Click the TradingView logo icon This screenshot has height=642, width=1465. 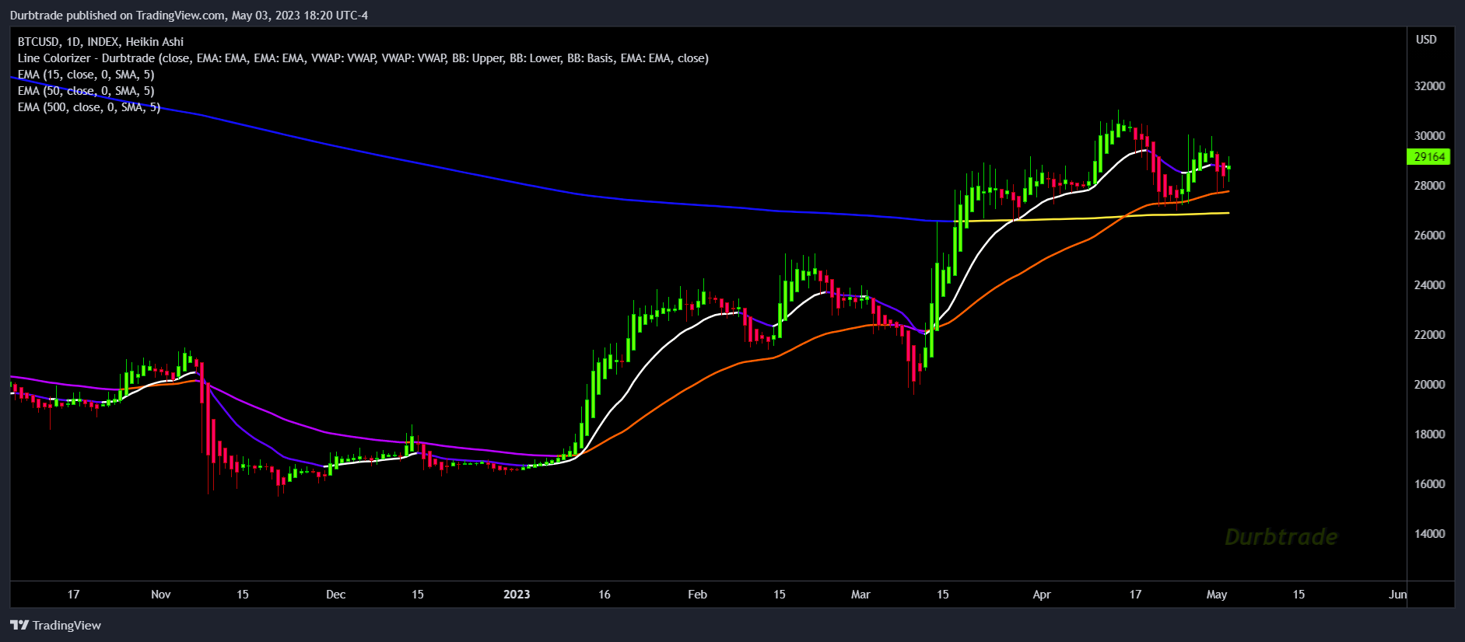(19, 625)
